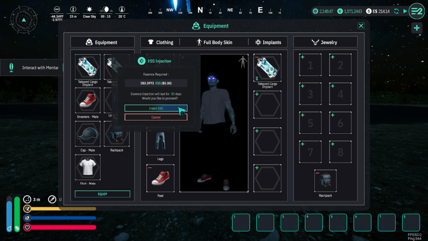
Task: Select Sneakers - Male inventory item
Action: pos(88,101)
